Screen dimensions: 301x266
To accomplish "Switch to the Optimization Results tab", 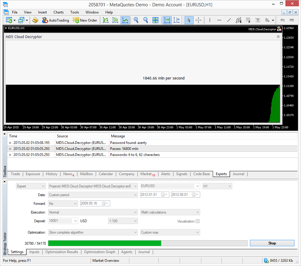I will tap(62, 252).
